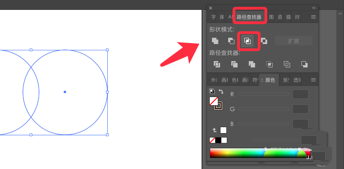
Task: Activate the stroke color box
Action: 219,105
